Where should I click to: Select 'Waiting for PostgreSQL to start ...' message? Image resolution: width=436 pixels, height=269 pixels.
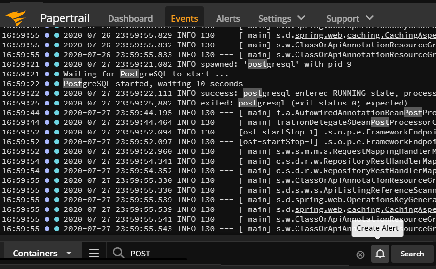click(x=146, y=74)
